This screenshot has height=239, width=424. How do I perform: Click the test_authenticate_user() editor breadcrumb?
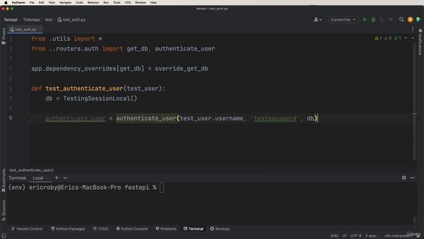(x=31, y=170)
